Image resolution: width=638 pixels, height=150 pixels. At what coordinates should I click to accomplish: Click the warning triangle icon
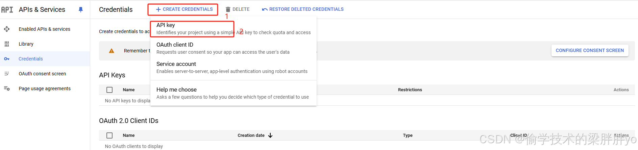coord(112,51)
